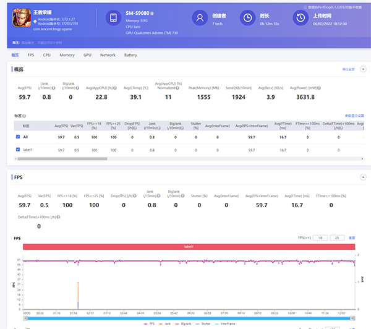Collapse the FPS section panel
Image resolution: width=371 pixels, height=329 pixels.
(x=363, y=177)
